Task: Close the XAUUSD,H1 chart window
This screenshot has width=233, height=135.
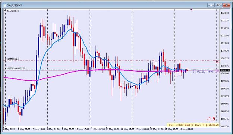Action: point(227,5)
